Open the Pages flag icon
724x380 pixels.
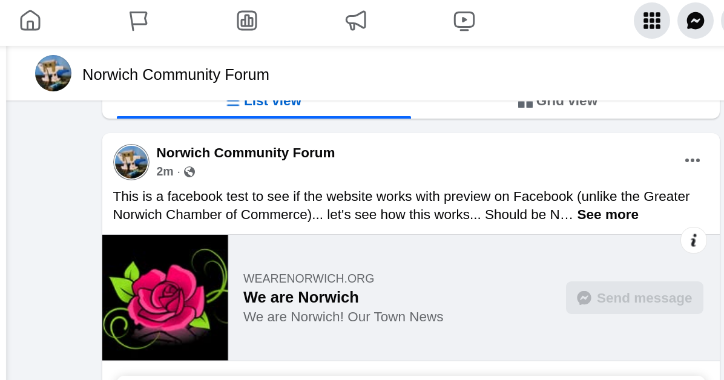(139, 21)
